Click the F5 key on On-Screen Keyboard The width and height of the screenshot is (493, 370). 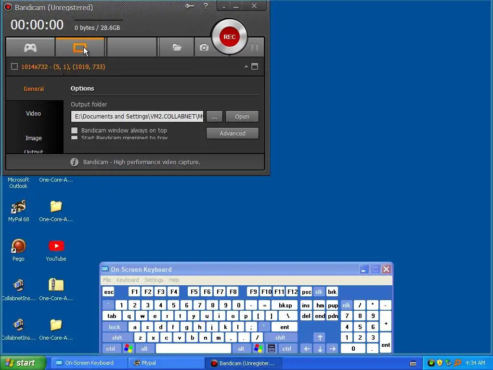(x=194, y=292)
